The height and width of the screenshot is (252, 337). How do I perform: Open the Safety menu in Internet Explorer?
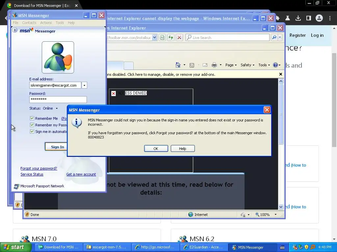click(x=247, y=65)
